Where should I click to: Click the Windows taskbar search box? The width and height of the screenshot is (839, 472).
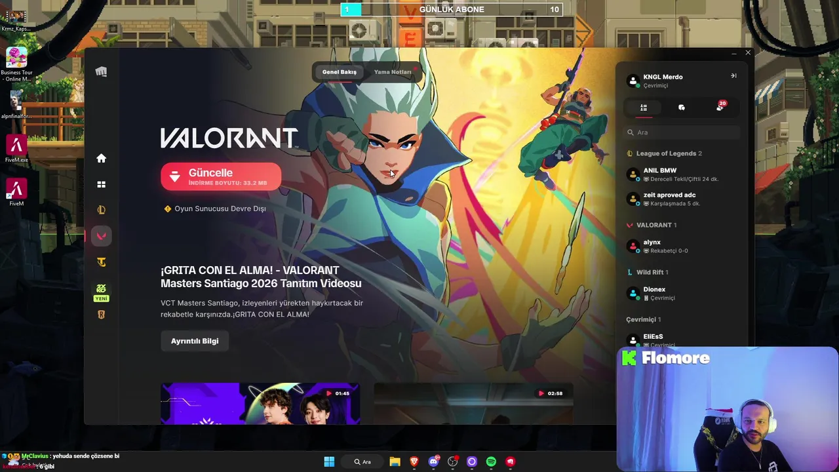[362, 462]
